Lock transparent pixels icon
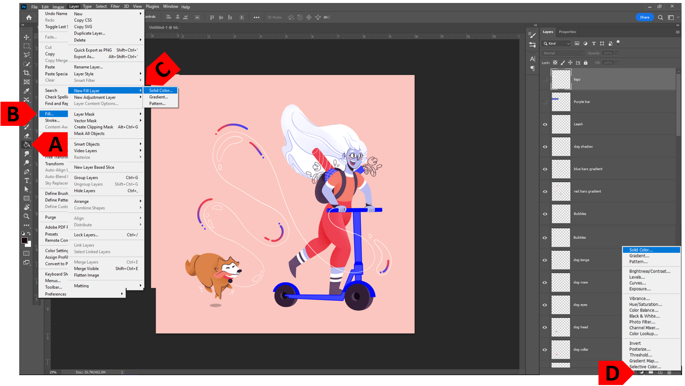 click(x=555, y=63)
